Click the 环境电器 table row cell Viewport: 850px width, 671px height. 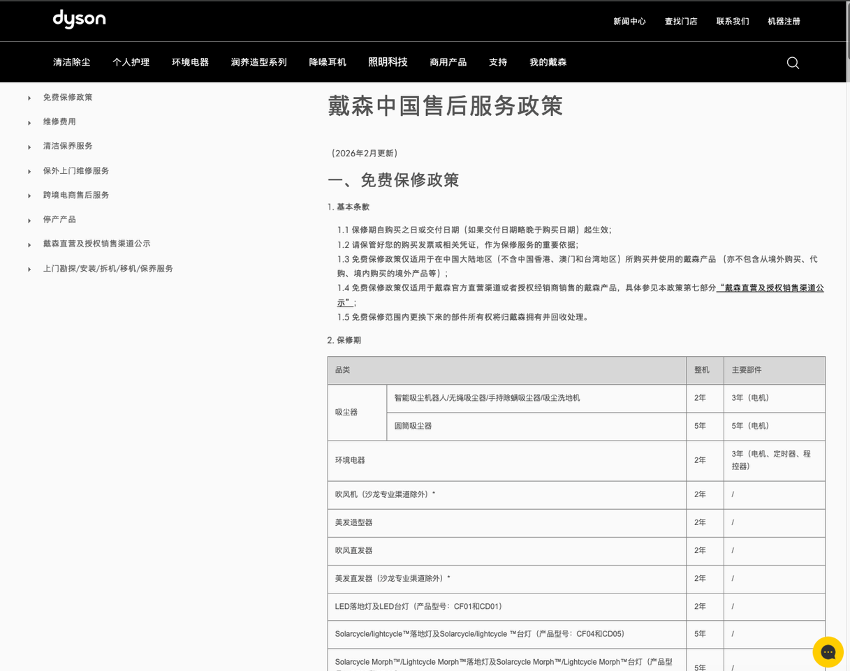pos(507,460)
